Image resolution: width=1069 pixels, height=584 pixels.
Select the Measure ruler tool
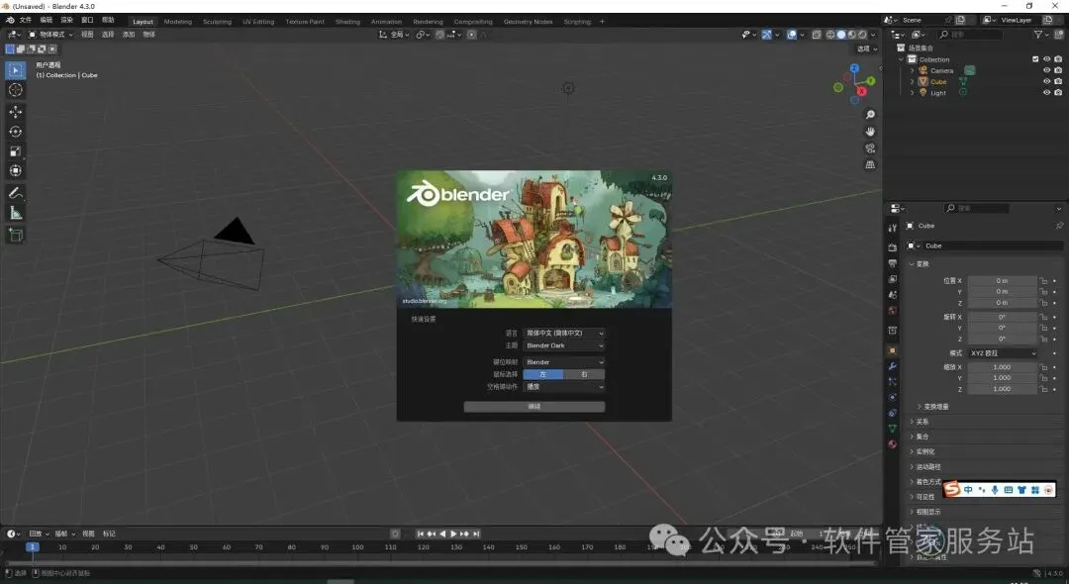16,213
